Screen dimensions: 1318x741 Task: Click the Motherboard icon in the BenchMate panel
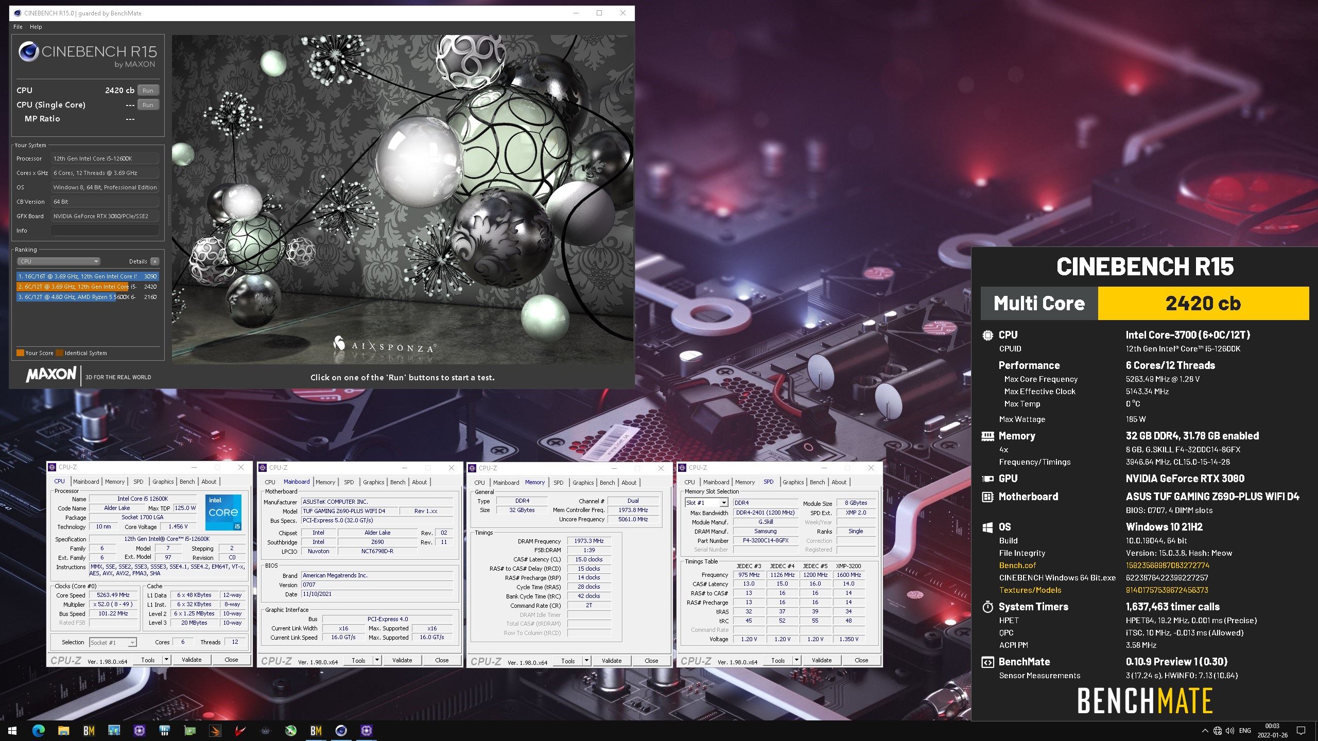(987, 497)
